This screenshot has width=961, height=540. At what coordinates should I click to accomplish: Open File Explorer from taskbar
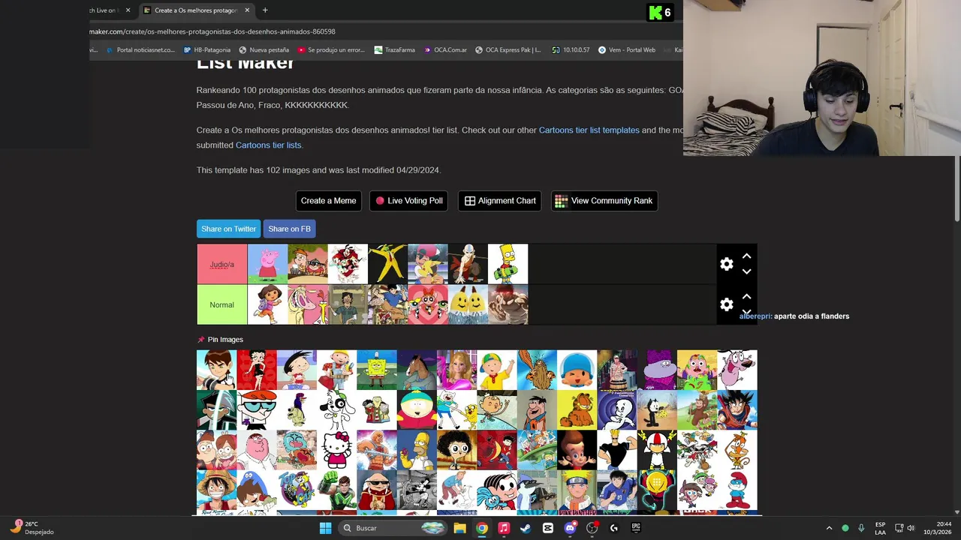[x=459, y=528]
